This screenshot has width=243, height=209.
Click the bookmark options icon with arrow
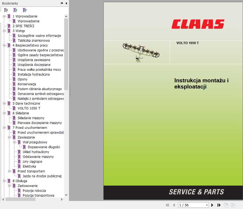pos(25,10)
